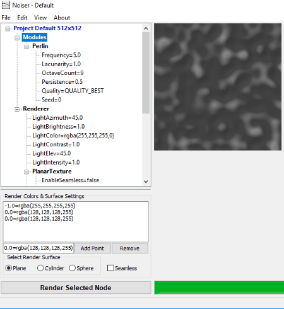Collapse the Perlin module node
The width and height of the screenshot is (284, 309).
[x=27, y=47]
